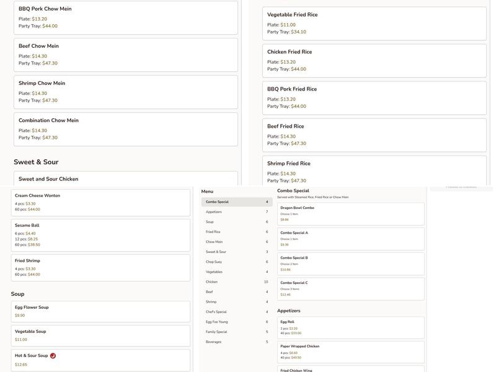Go to Egg Foo Young menu category
Screen dimensions: 496x372
(236, 322)
